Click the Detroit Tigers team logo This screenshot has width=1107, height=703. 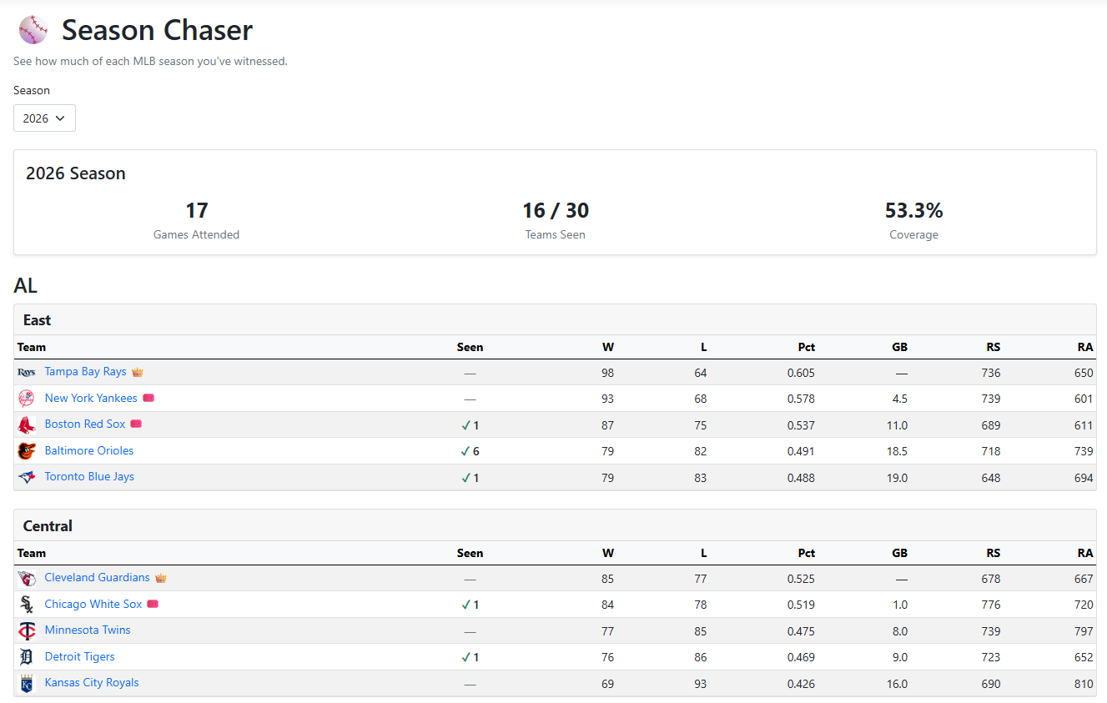[x=27, y=657]
